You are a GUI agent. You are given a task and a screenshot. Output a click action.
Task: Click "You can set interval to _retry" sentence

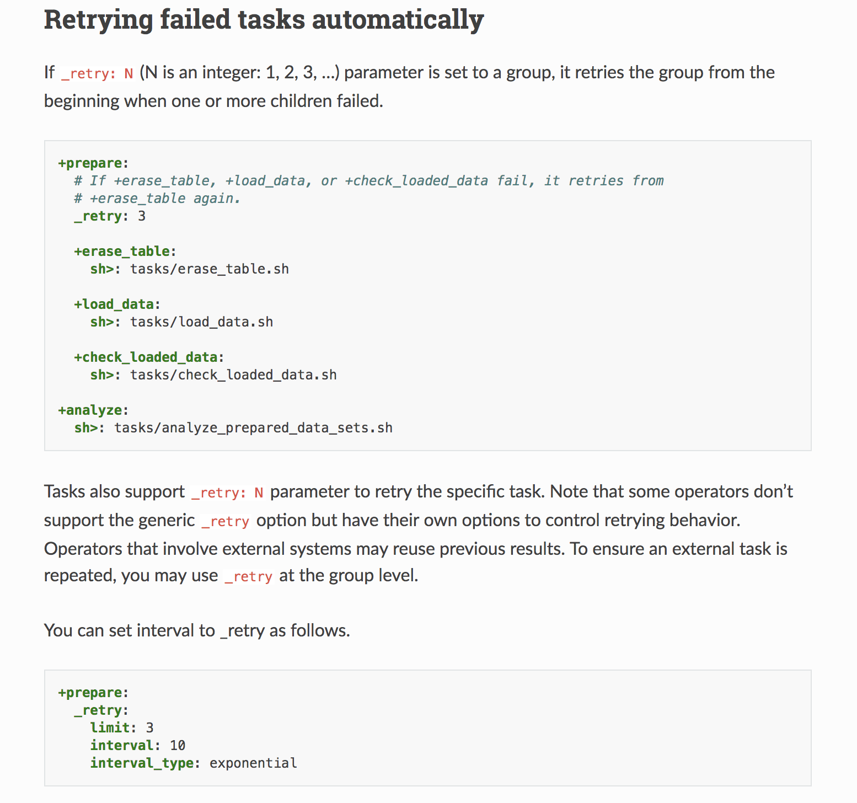pyautogui.click(x=197, y=630)
